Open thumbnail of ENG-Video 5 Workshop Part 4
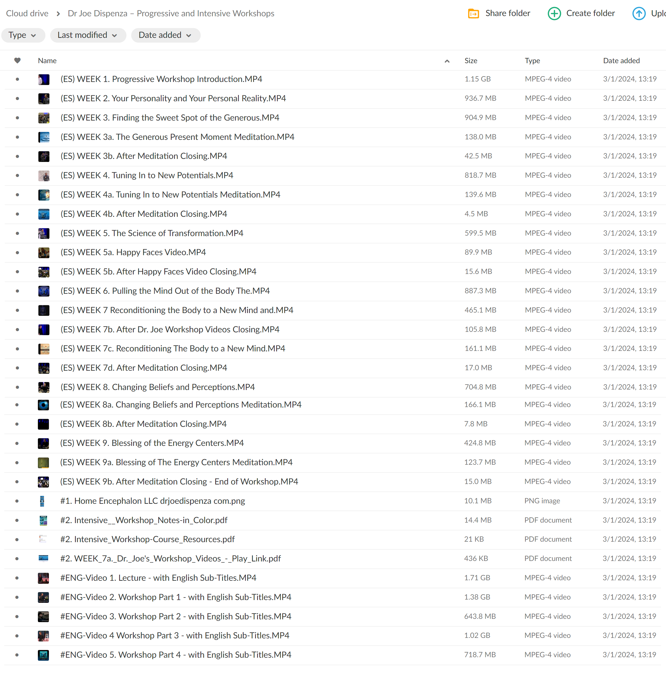The image size is (666, 680). (x=43, y=655)
